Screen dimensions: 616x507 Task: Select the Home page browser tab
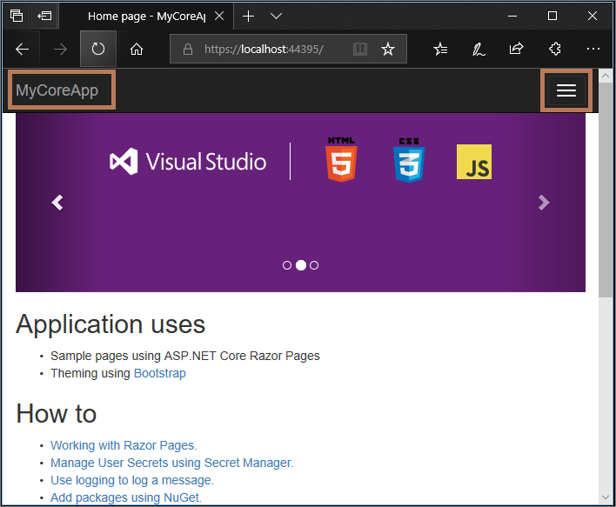pyautogui.click(x=146, y=17)
